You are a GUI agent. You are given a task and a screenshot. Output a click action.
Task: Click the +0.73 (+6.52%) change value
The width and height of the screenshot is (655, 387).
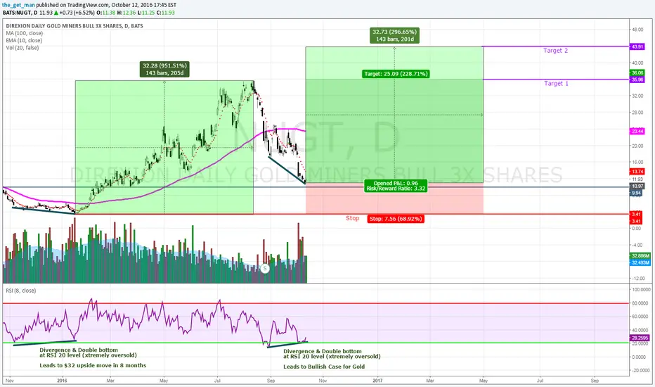pos(77,13)
